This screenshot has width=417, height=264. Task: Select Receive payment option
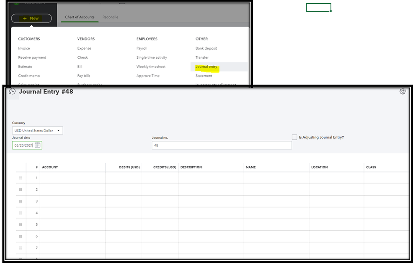click(32, 57)
